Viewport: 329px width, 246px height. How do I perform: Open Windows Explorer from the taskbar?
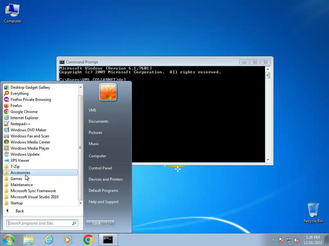(29, 240)
